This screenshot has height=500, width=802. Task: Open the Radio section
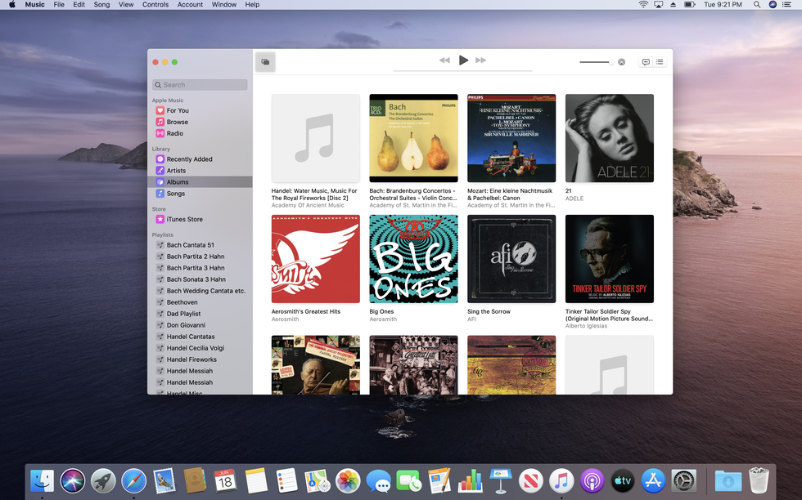(x=174, y=133)
